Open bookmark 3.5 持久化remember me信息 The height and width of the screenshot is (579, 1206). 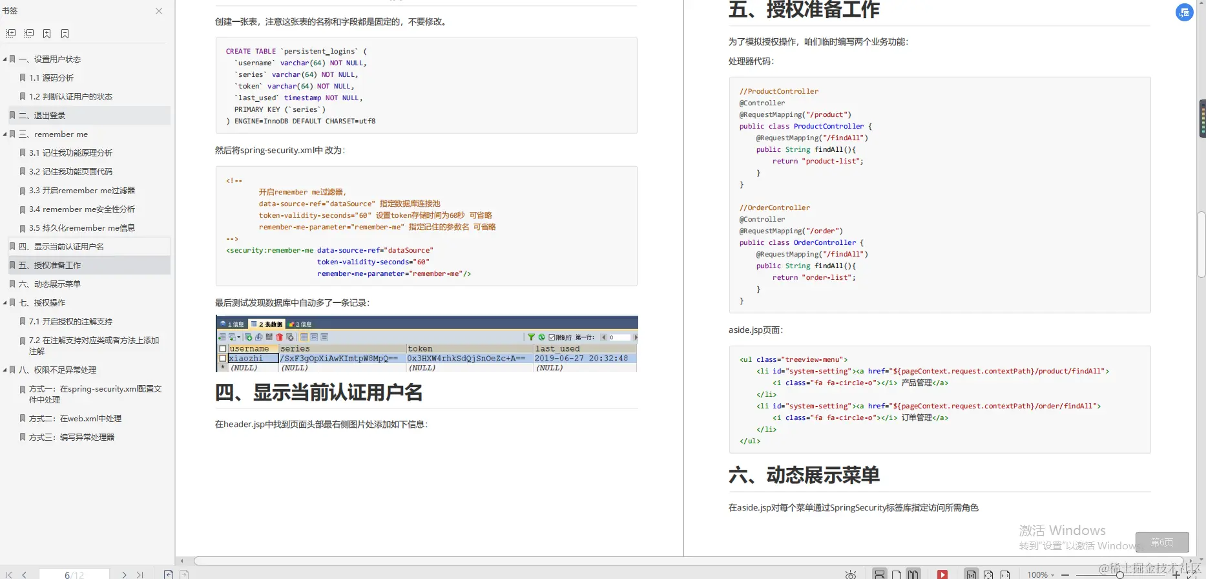click(82, 227)
